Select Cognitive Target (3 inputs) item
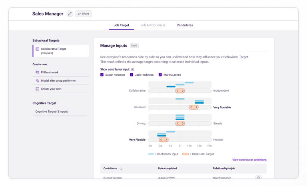Screen dimensions: 307x186 [52, 112]
